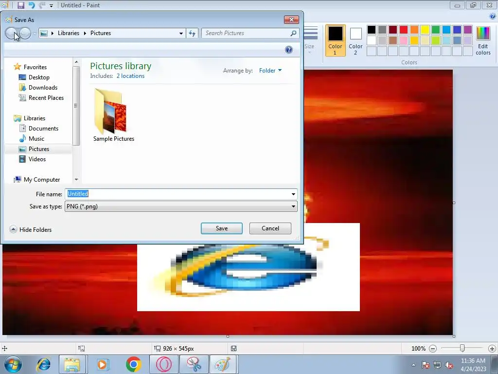Image resolution: width=498 pixels, height=374 pixels.
Task: Switch to Paint in the taskbar
Action: (x=223, y=364)
